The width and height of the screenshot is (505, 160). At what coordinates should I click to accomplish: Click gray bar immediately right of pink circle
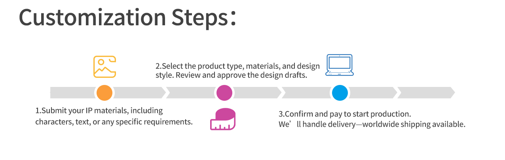pos(258,93)
